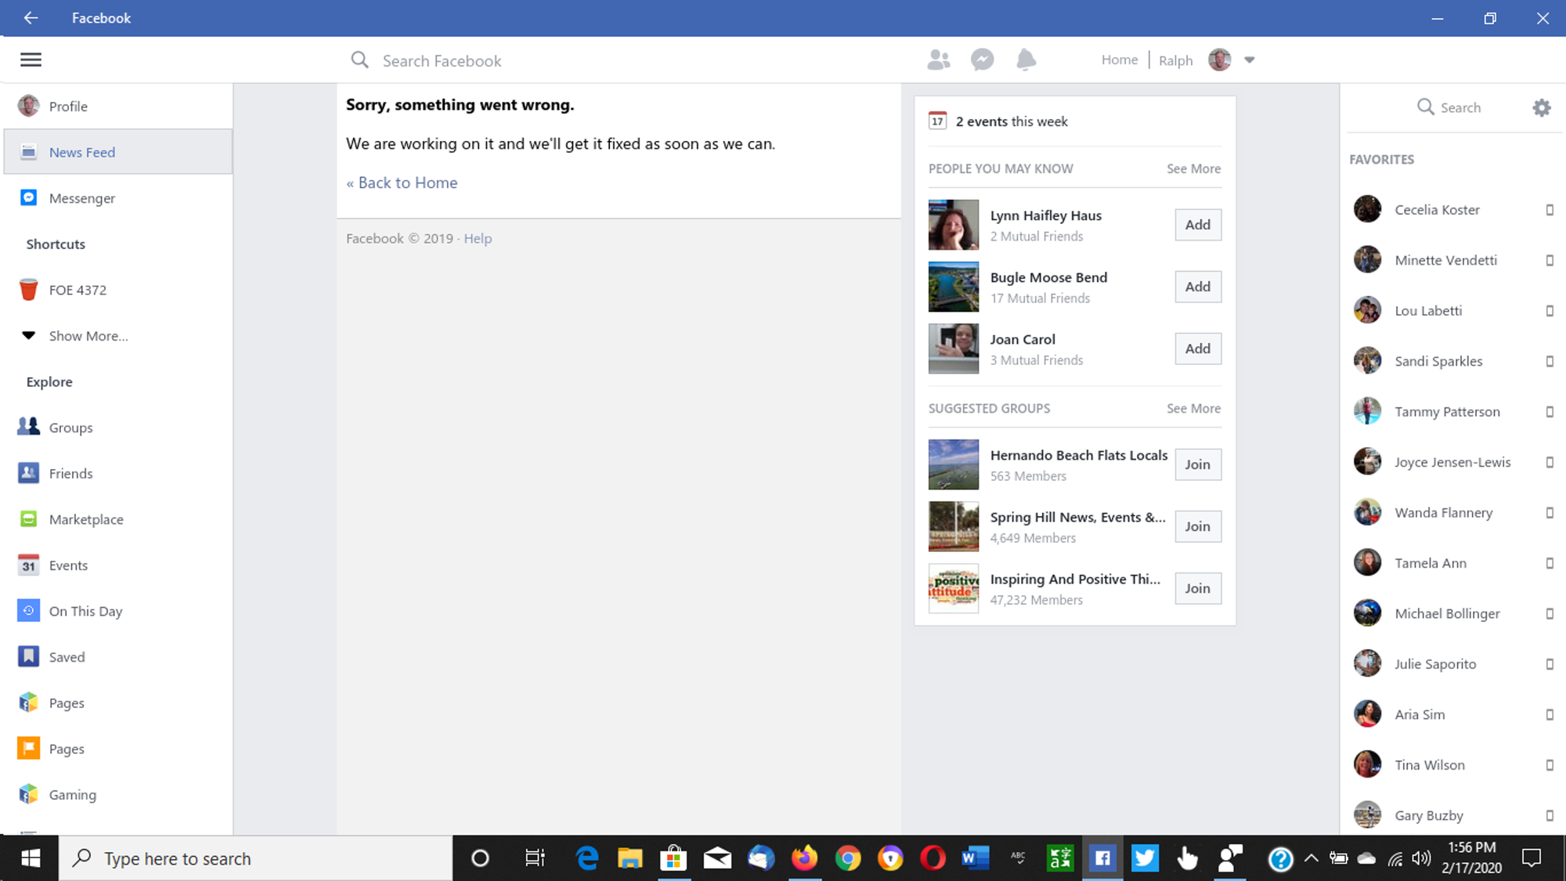
Task: Open a chat with Cecelia Koster
Action: (x=1437, y=210)
